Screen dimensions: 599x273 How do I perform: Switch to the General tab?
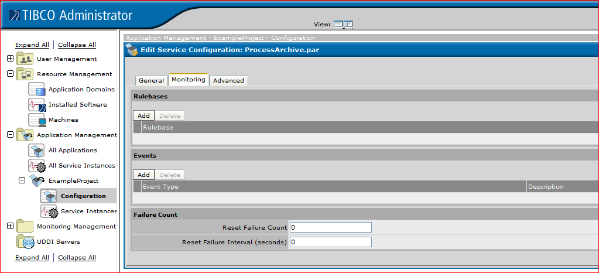151,80
